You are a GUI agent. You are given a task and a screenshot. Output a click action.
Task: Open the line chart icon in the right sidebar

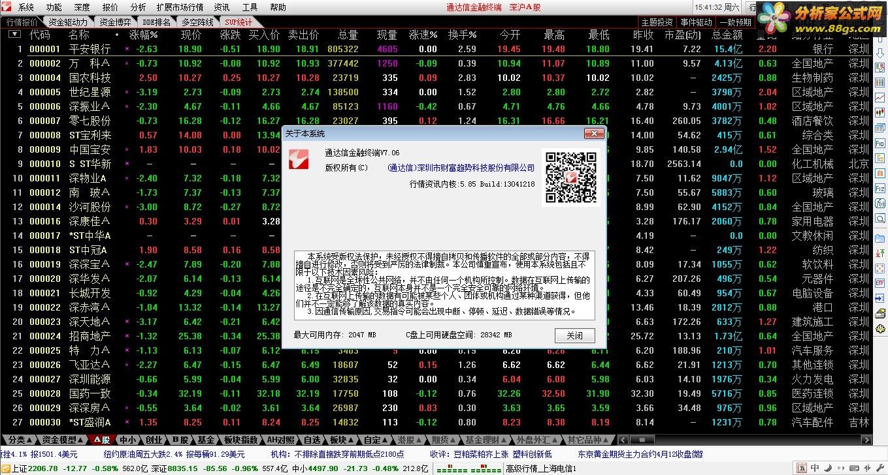pyautogui.click(x=880, y=97)
